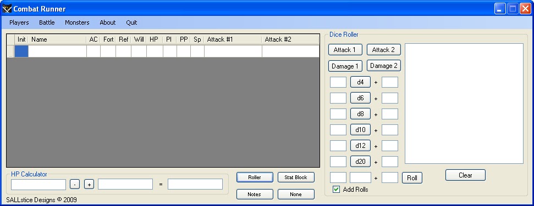The height and width of the screenshot is (206, 534).
Task: Click the Sp column header
Action: coord(197,39)
